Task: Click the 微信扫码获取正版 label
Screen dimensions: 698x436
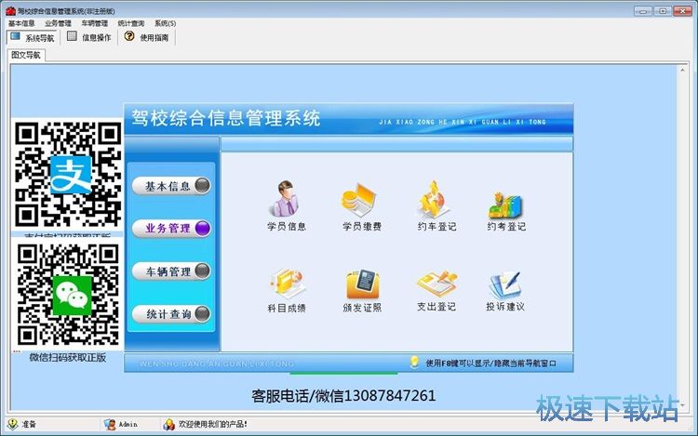Action: coord(68,357)
